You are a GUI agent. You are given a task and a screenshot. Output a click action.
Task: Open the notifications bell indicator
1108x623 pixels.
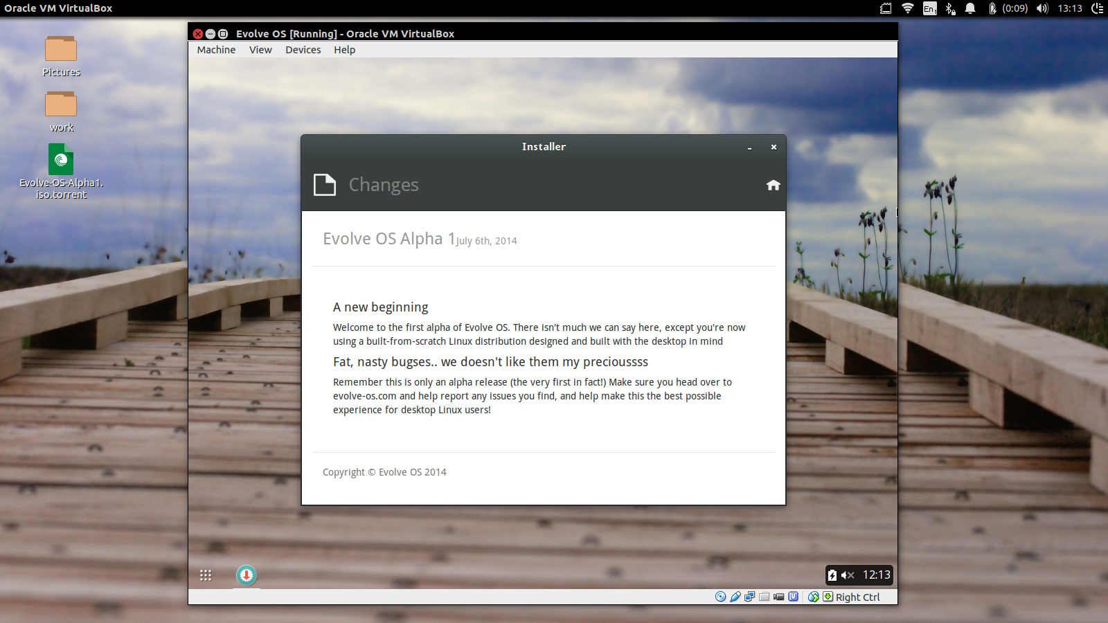click(970, 8)
